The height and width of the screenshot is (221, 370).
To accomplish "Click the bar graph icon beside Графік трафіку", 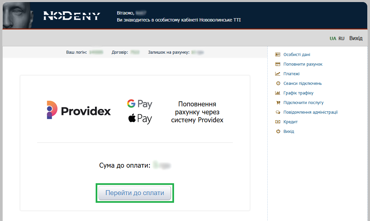I will [x=278, y=93].
